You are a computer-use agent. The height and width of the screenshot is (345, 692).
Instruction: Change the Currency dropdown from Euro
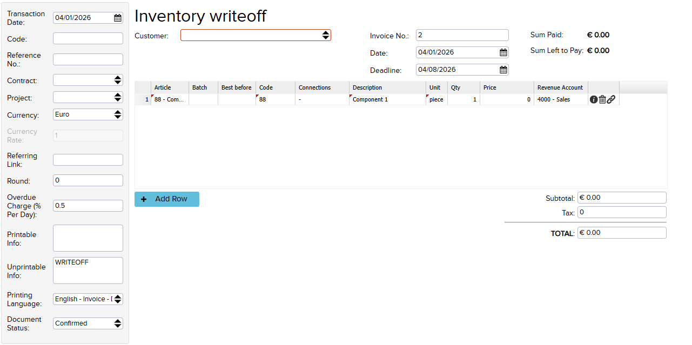click(118, 114)
